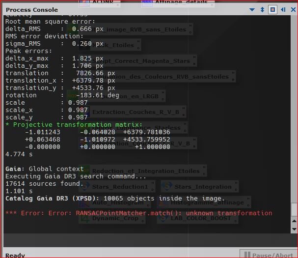Click the vertical double-arrow icon in console header
This screenshot has width=298, height=258.
pyautogui.click(x=262, y=9)
